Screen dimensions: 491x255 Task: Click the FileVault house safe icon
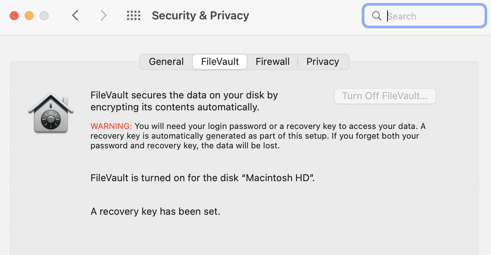pyautogui.click(x=51, y=113)
